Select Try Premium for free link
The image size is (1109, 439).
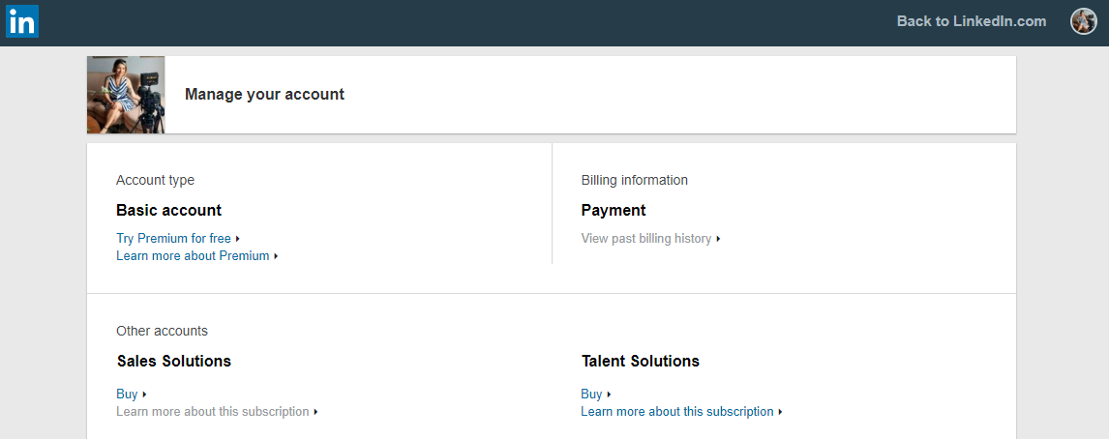(173, 239)
